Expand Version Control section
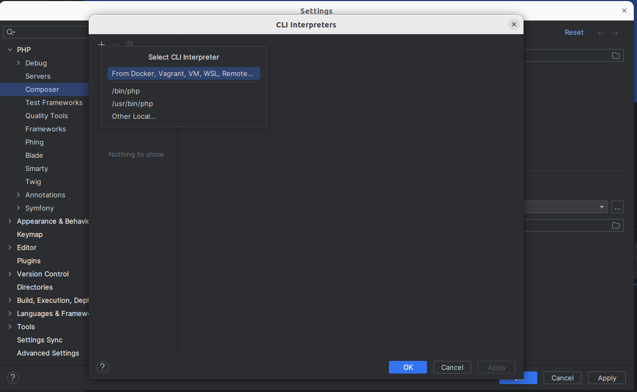 (x=9, y=274)
